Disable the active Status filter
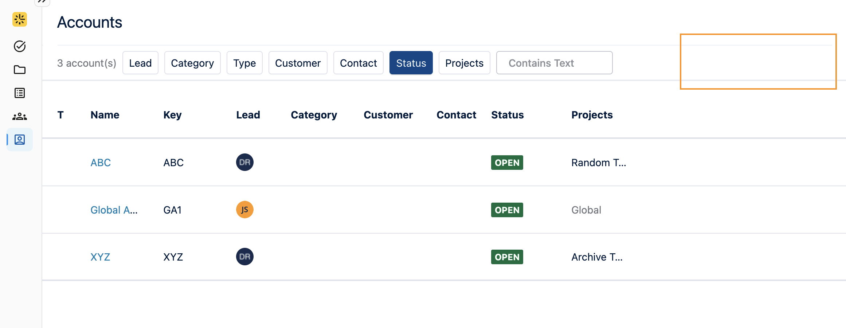 point(411,63)
